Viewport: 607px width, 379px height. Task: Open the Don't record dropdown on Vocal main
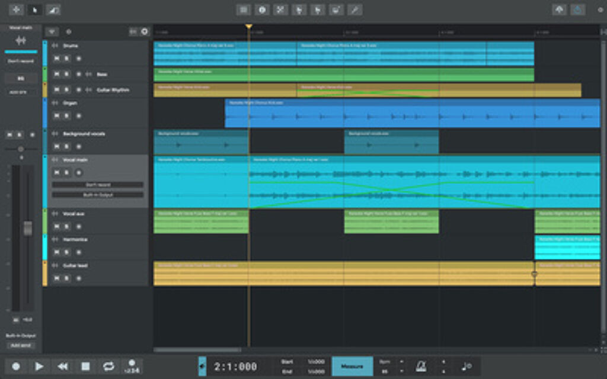[x=97, y=185]
